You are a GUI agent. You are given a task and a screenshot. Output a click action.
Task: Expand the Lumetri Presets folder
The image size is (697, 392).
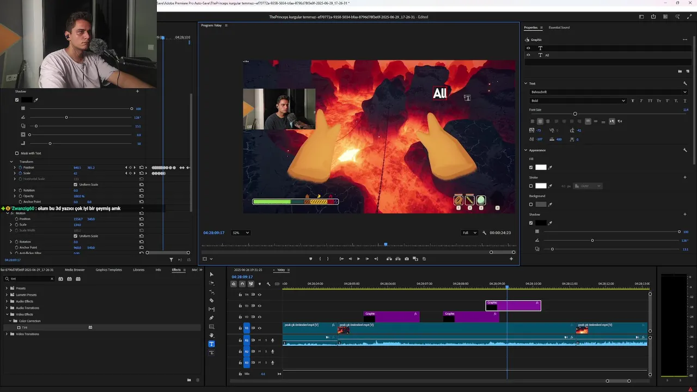click(x=7, y=295)
